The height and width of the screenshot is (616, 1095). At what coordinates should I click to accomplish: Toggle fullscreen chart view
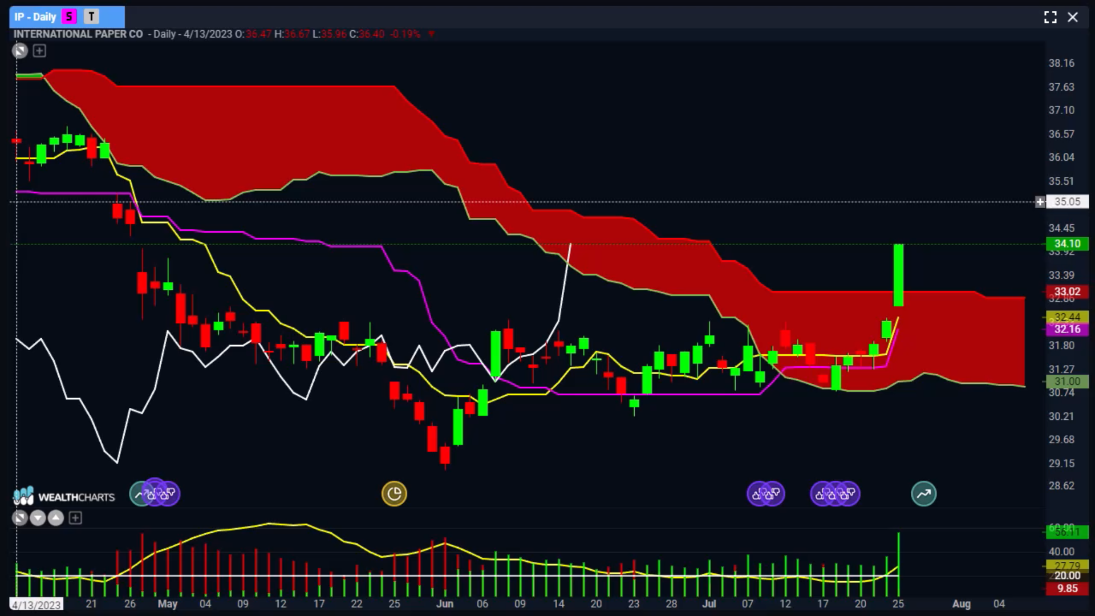pos(1050,17)
